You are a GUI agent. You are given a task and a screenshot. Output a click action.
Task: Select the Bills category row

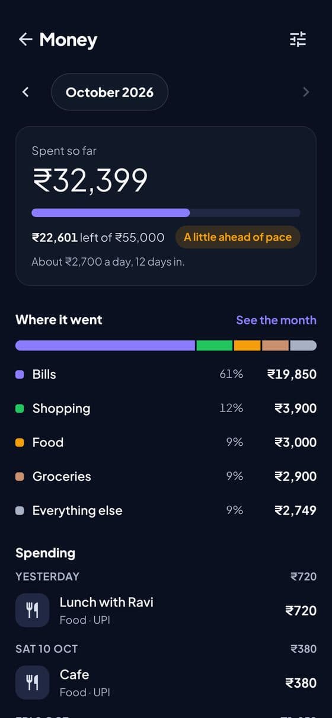[x=166, y=375]
